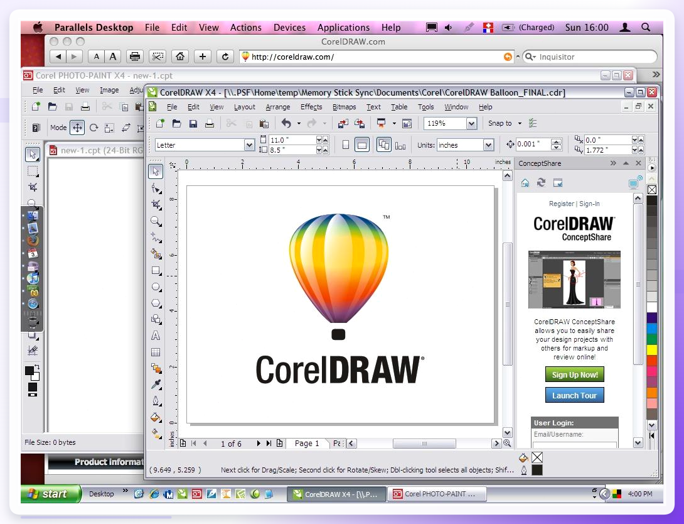Image resolution: width=684 pixels, height=524 pixels.
Task: Open the Application Launcher dropdown arrow
Action: coord(394,124)
